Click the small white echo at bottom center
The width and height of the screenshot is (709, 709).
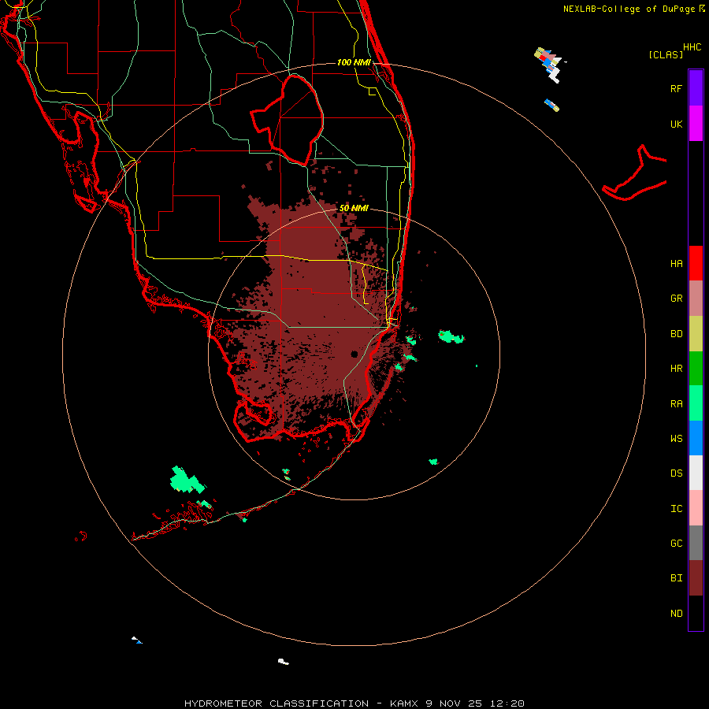[x=283, y=662]
